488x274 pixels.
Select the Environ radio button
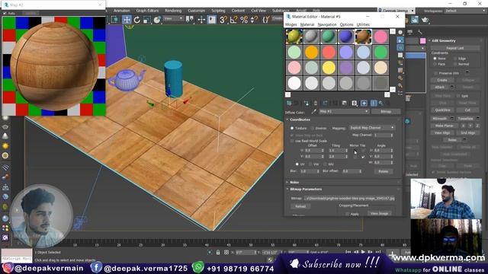(312, 128)
